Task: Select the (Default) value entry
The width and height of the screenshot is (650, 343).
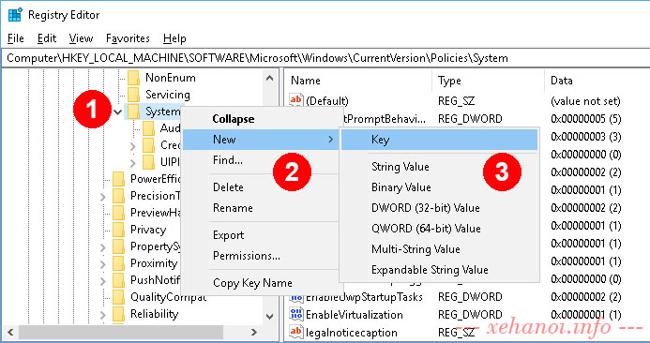Action: coord(327,101)
